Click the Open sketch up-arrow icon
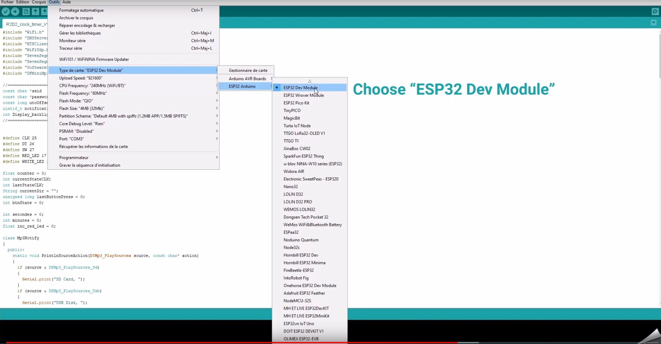 pyautogui.click(x=36, y=11)
